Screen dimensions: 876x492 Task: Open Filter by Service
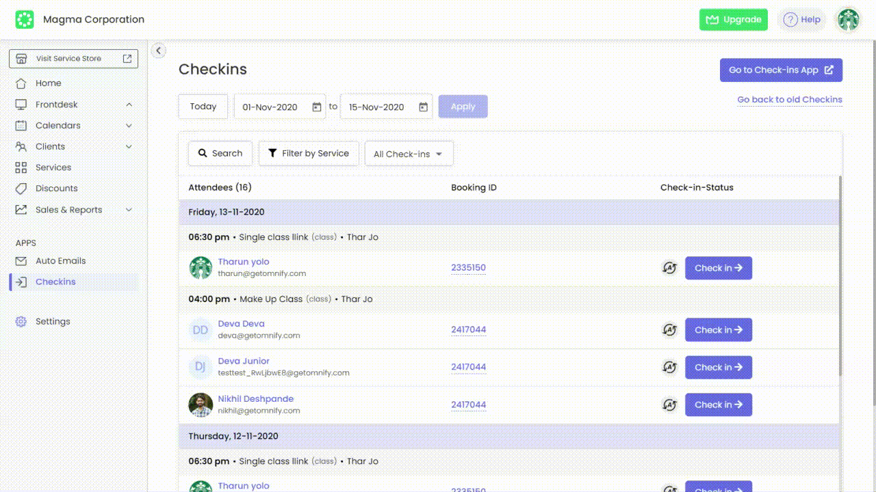(x=309, y=154)
